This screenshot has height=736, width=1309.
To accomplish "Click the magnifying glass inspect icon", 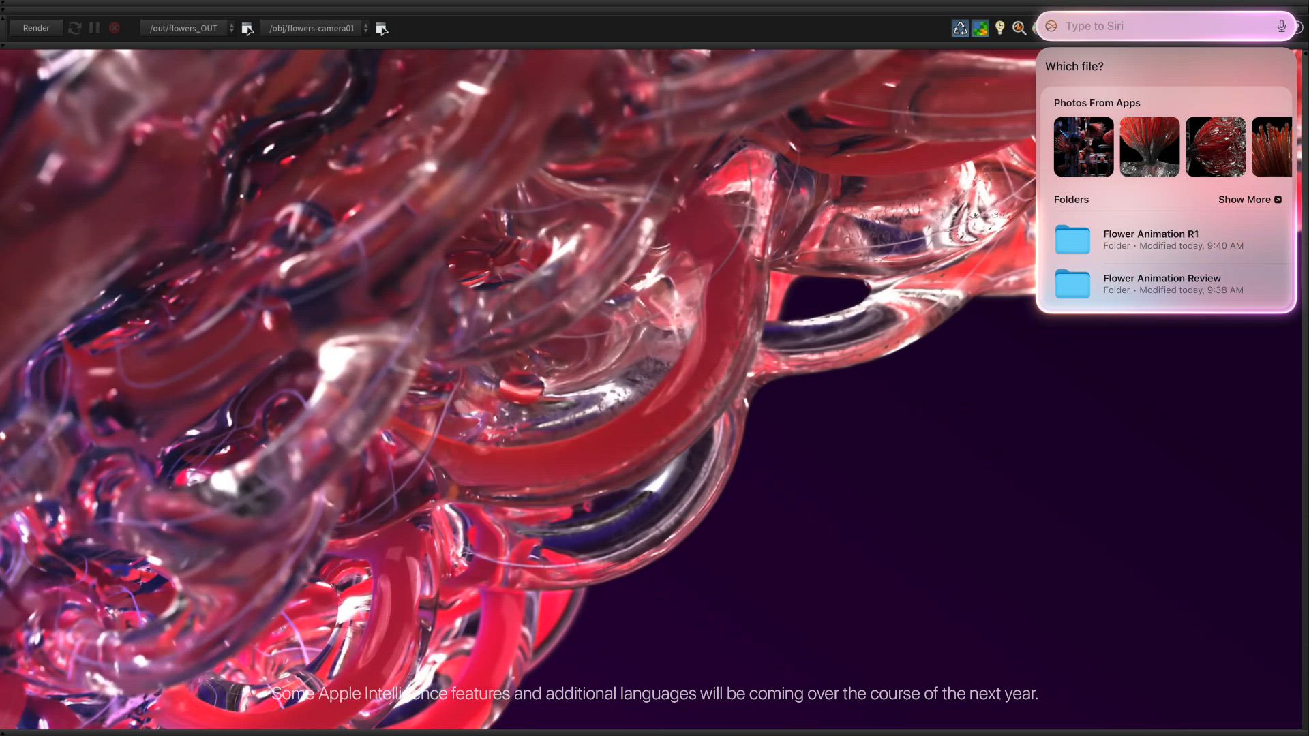I will pos(1019,28).
